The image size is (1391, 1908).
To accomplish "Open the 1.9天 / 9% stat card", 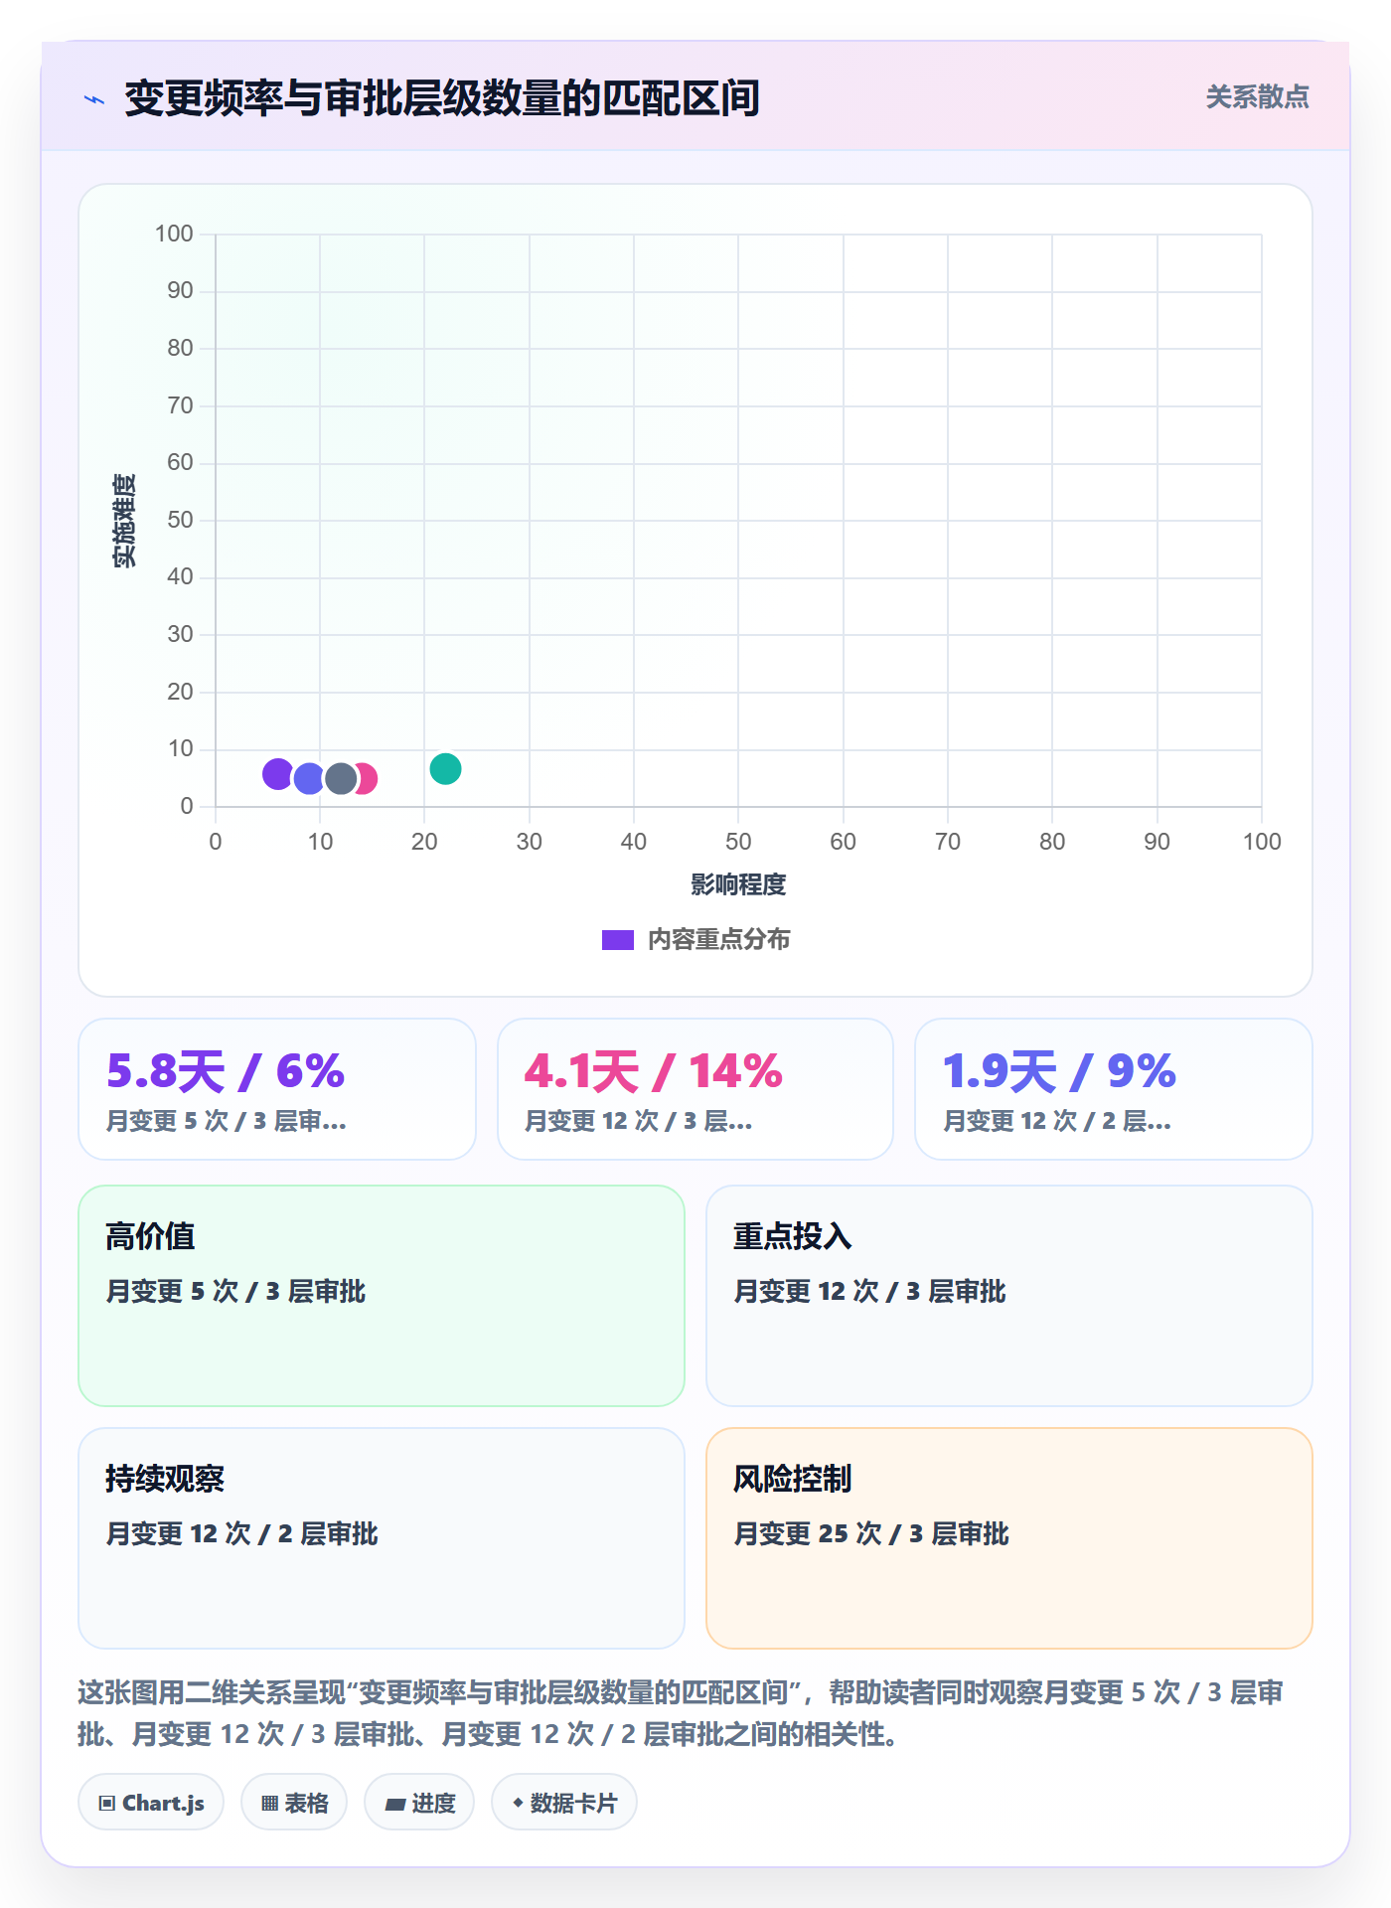I will (1114, 1089).
